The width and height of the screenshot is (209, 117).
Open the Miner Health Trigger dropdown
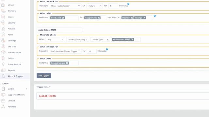coord(65,6)
